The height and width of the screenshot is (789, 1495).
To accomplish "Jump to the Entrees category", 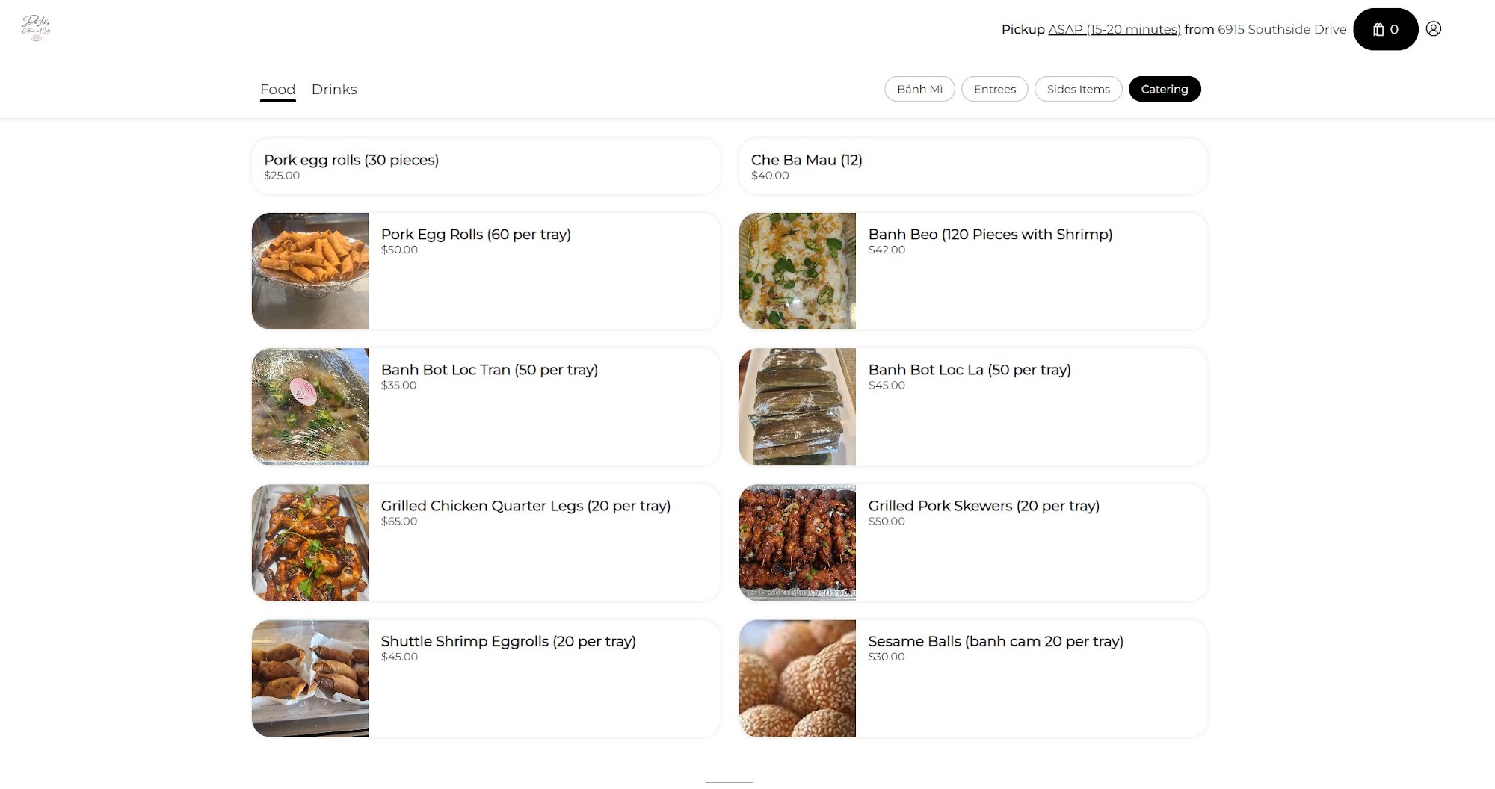I will pos(994,89).
